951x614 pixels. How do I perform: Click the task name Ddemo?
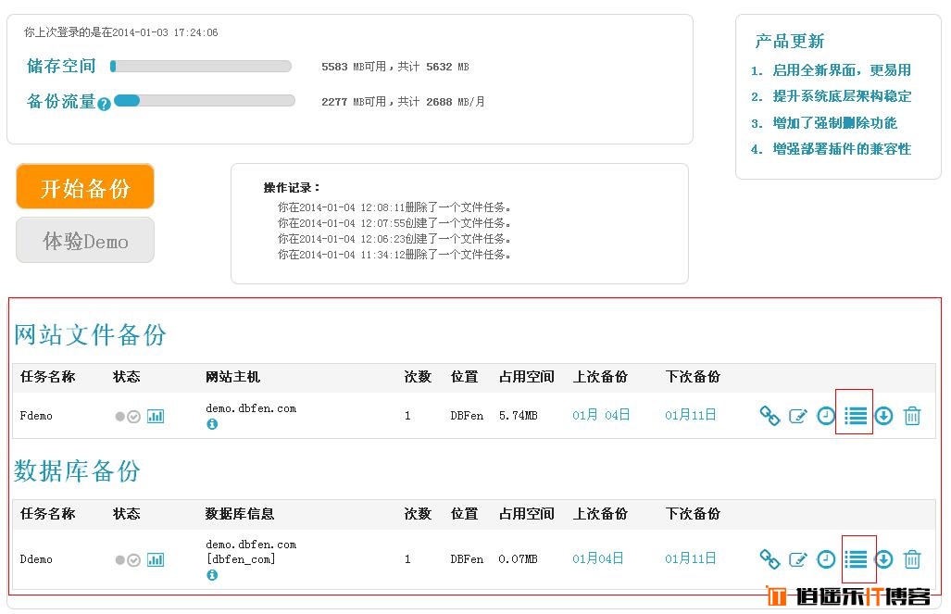pos(36,558)
